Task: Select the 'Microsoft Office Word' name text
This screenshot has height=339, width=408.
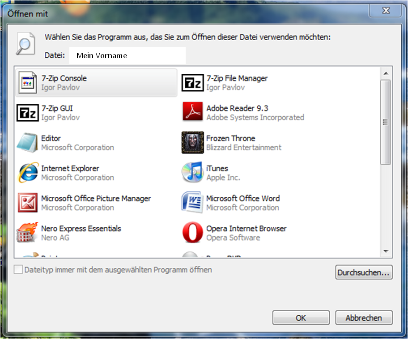Action: (x=243, y=199)
